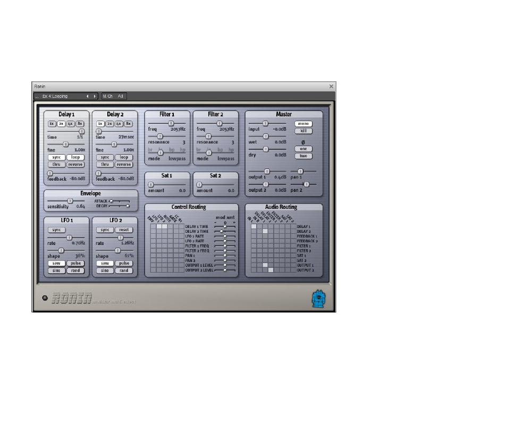Select sine waveform in LFO 2
507x431 pixels.
tap(105, 271)
